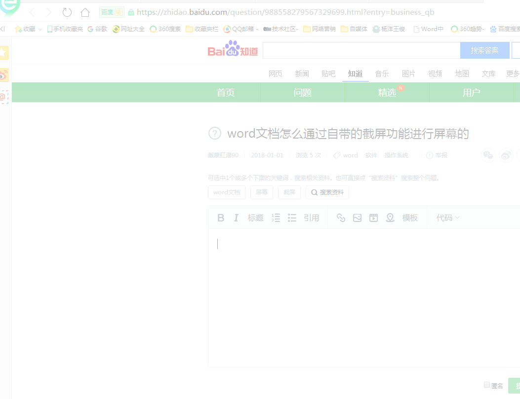Switch to the 图片 tab
This screenshot has height=399, width=520.
[408, 73]
